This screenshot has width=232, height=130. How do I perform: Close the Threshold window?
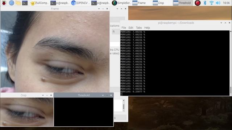pyautogui.click(x=111, y=95)
